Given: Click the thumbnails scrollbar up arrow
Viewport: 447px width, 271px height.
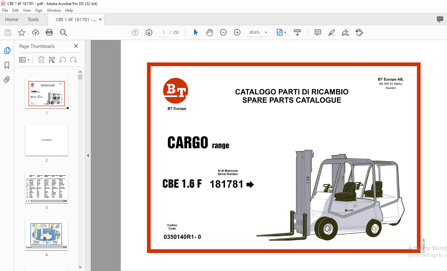Looking at the screenshot, I should [x=80, y=72].
